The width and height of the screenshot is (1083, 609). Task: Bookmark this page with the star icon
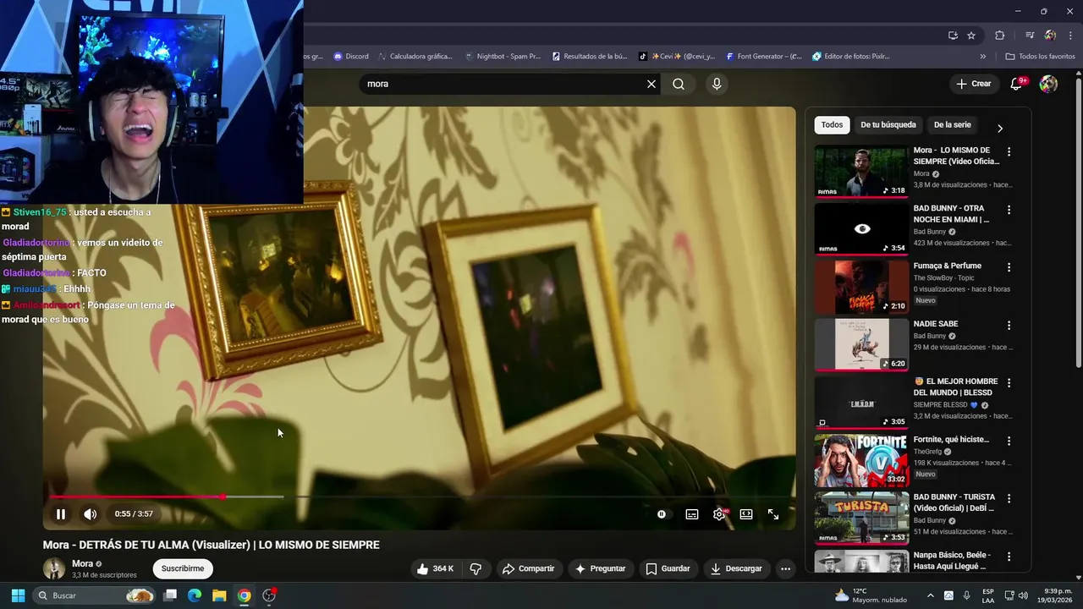coord(971,36)
